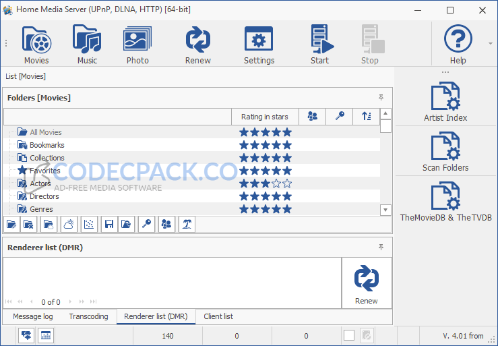
Task: Click the edit folder icon with pencil
Action: coord(11,225)
